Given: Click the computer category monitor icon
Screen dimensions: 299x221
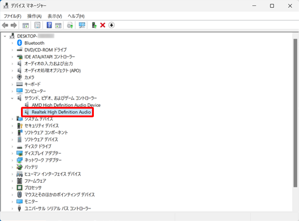Looking at the screenshot, I should [x=19, y=91].
